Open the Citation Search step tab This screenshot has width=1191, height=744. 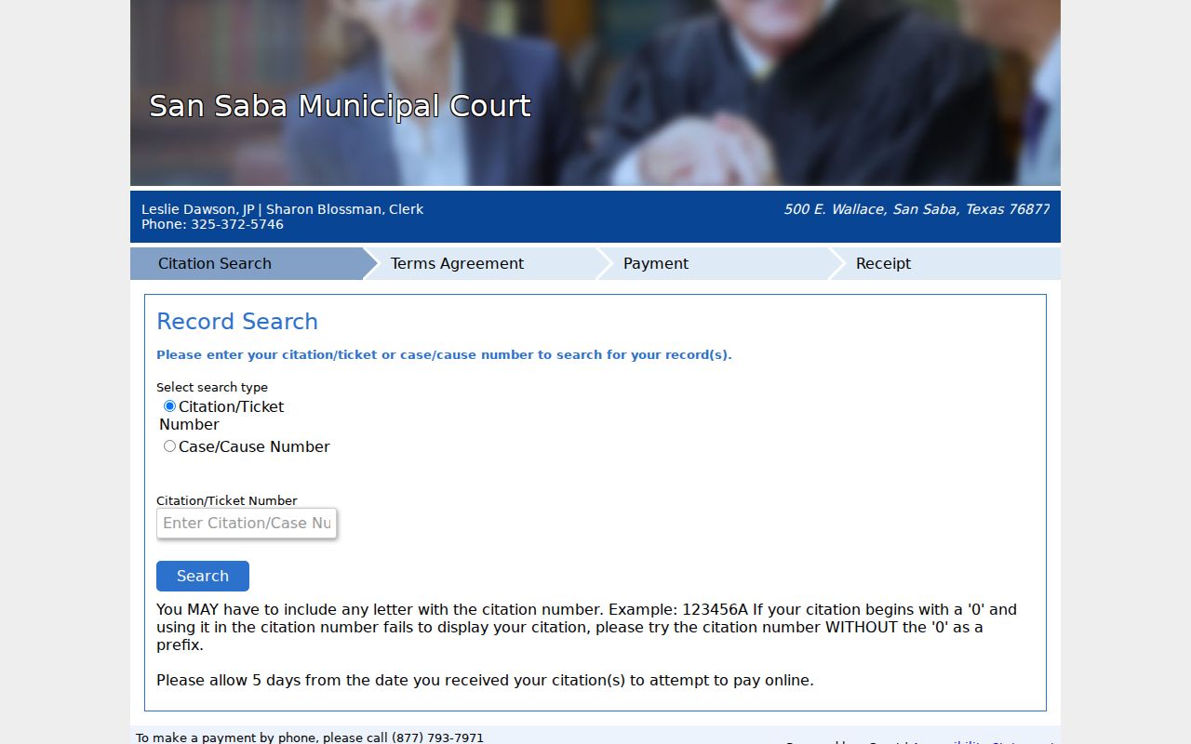click(247, 263)
